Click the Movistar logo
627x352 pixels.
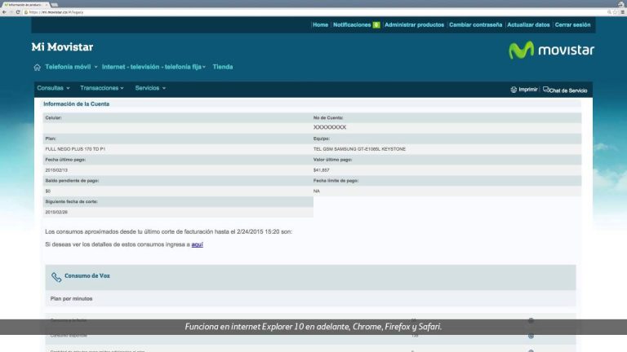click(551, 51)
